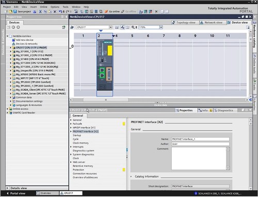Open the Tools menu
The width and height of the screenshot is (258, 197).
66,7
